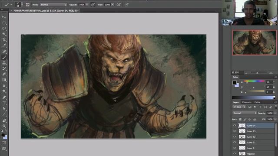Select the Healing Brush tool
This screenshot has height=156, width=278.
pyautogui.click(x=4, y=51)
